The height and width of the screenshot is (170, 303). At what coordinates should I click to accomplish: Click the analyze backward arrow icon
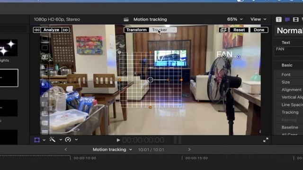click(x=37, y=30)
